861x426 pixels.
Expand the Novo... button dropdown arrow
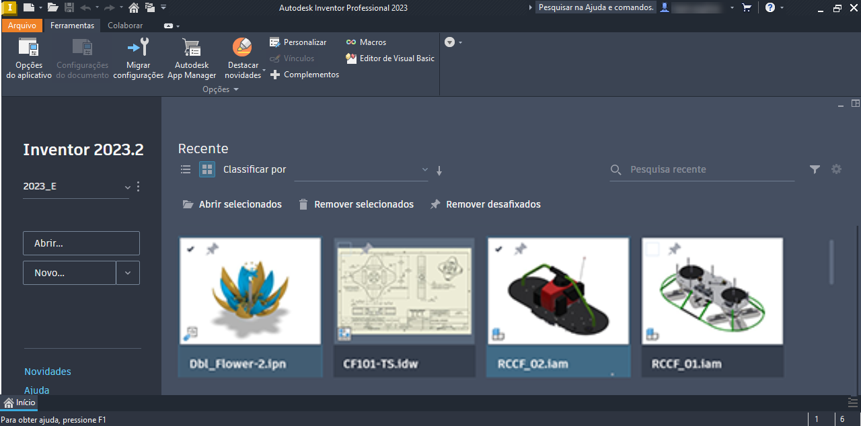tap(128, 273)
